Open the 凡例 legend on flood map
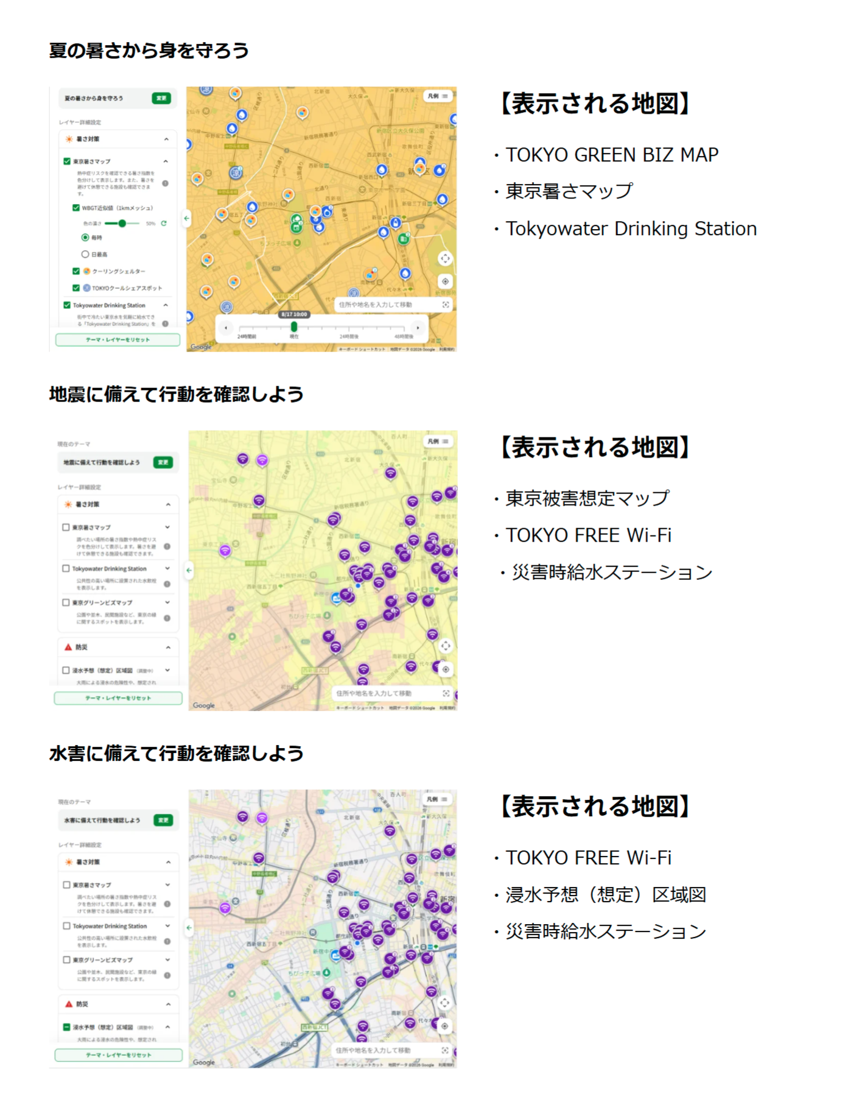Viewport: 859px width, 1105px height. [x=438, y=799]
